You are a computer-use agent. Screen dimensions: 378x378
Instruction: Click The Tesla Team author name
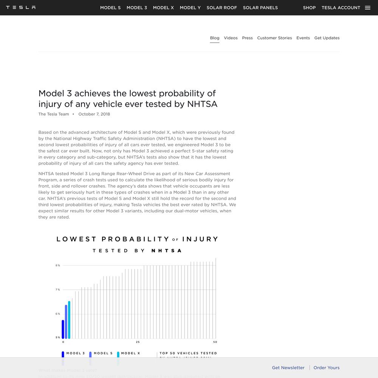pyautogui.click(x=54, y=114)
